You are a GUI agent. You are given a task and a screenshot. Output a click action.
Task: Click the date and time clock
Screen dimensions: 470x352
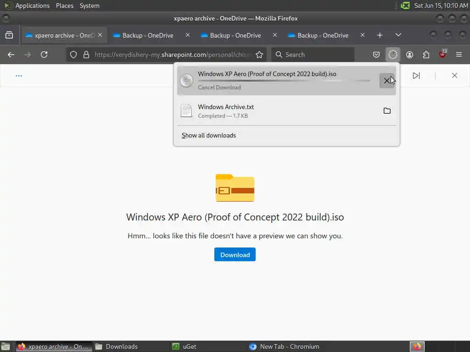441,5
